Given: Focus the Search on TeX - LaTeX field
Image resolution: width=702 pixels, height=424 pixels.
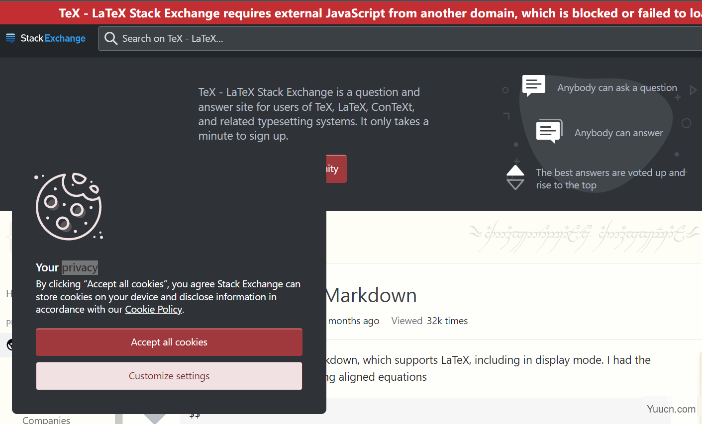Looking at the screenshot, I should pos(400,39).
